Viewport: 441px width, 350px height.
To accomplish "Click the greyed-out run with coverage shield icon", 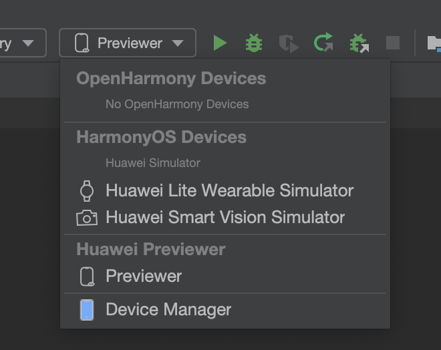I will [289, 43].
